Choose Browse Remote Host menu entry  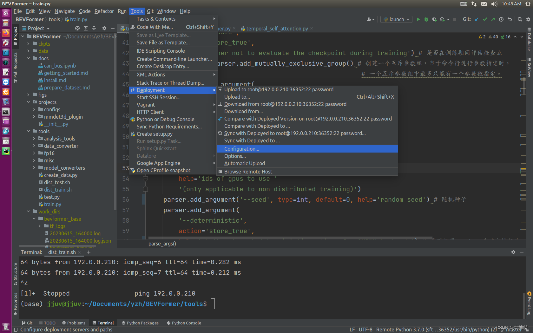(x=307, y=172)
